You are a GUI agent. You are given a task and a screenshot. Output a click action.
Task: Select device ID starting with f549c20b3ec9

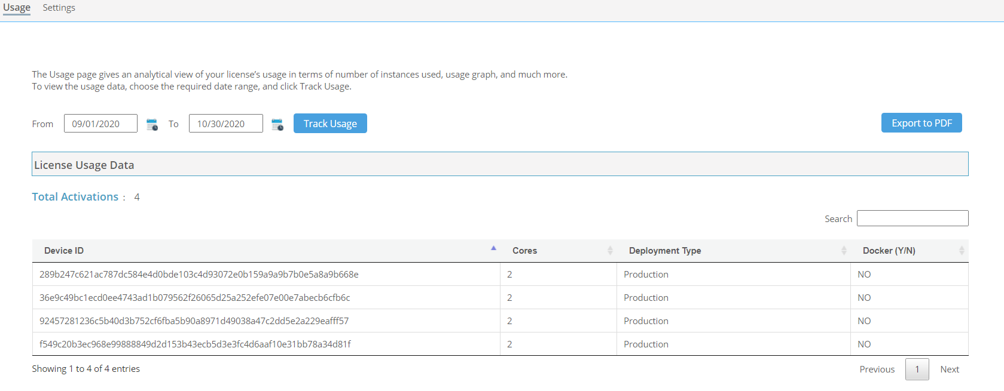tap(195, 344)
